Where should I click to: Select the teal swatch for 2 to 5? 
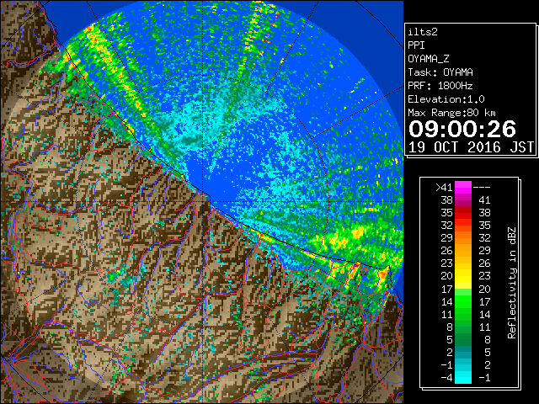(x=463, y=352)
